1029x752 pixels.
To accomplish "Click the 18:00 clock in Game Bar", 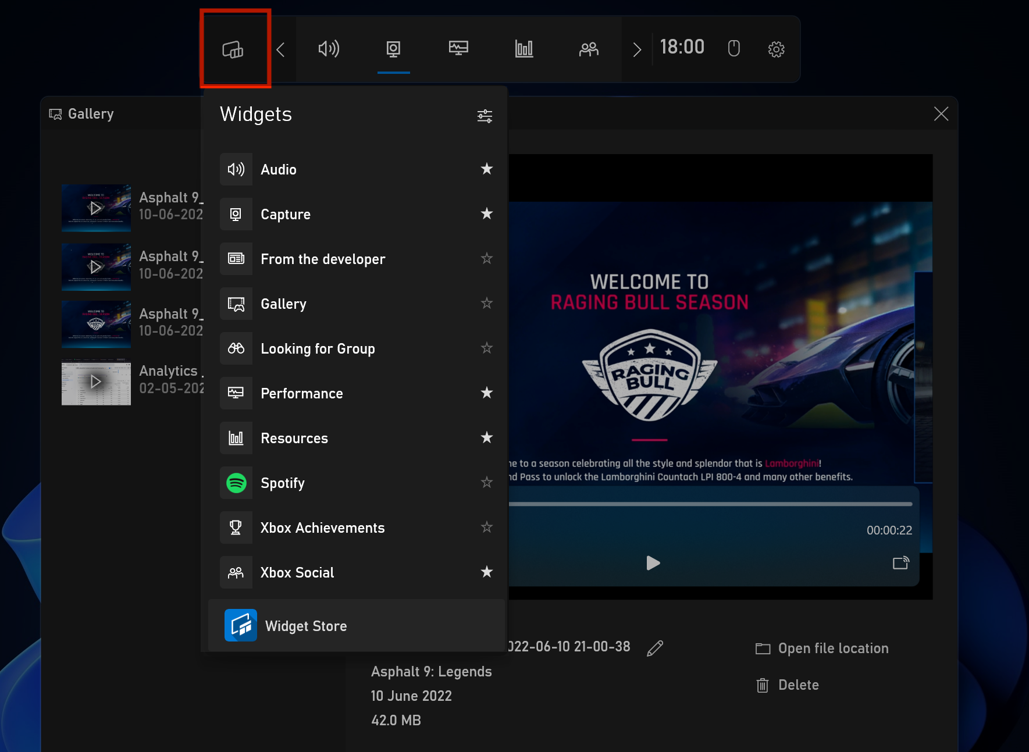I will tap(682, 47).
